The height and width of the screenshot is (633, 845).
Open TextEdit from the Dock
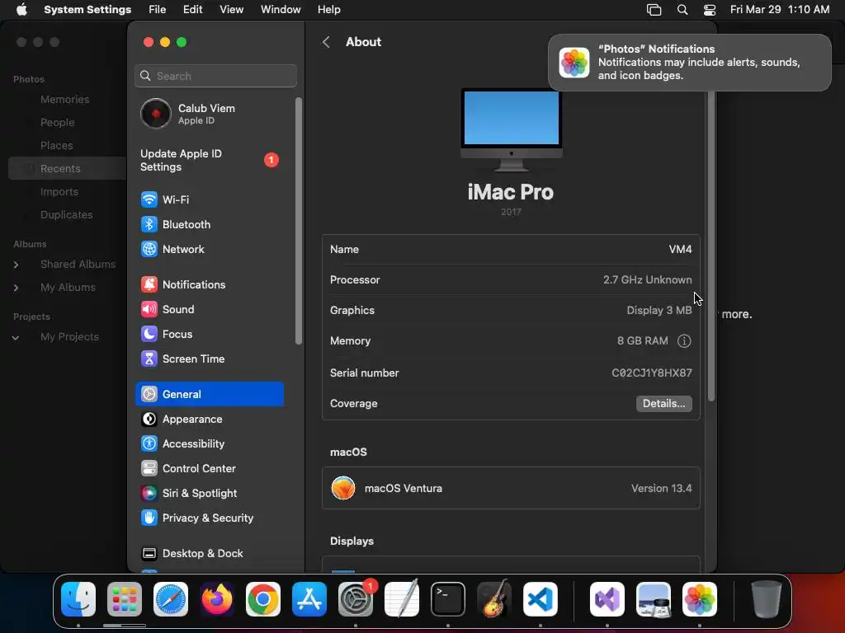[402, 599]
